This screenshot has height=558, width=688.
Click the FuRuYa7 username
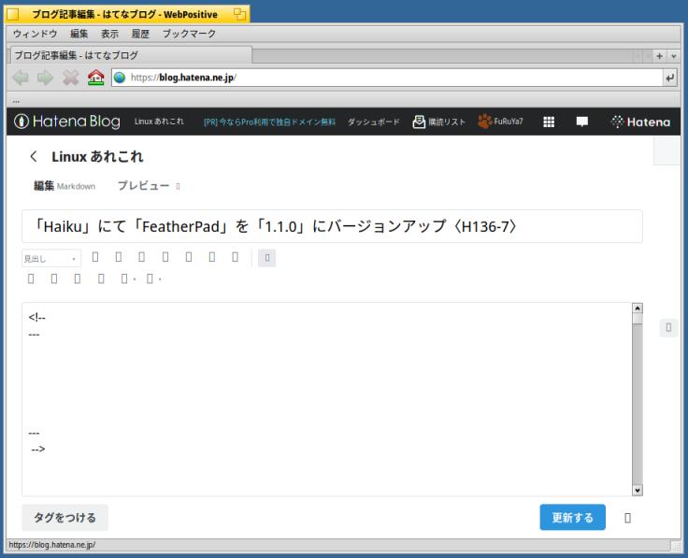click(x=509, y=122)
